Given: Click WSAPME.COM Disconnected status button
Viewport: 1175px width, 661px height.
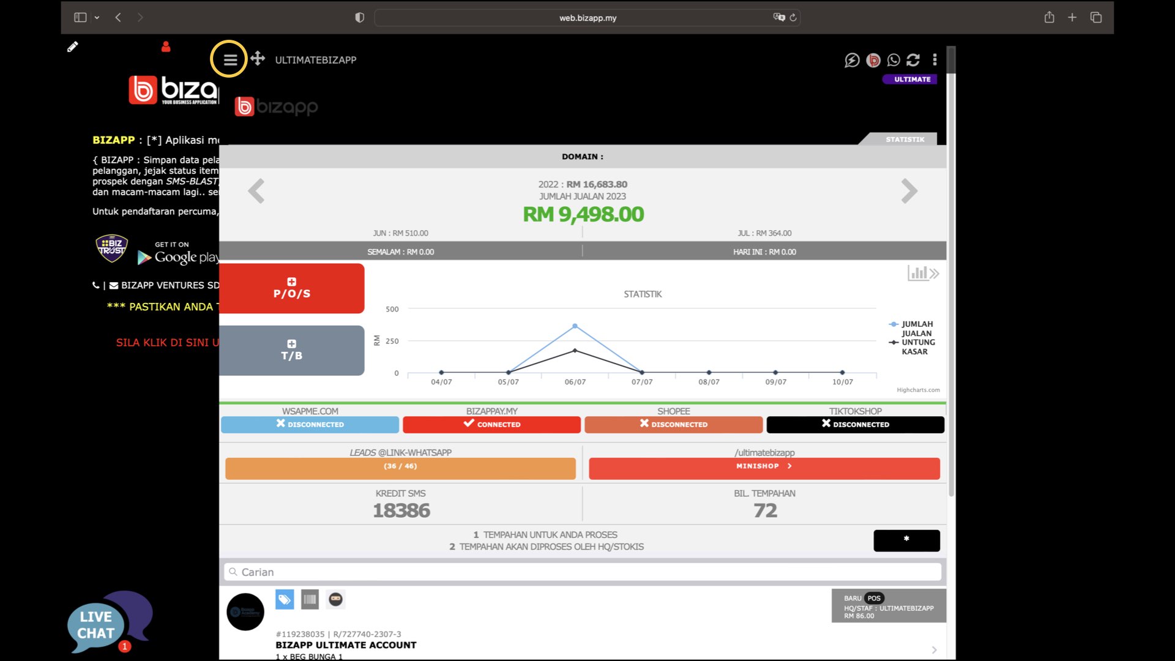Looking at the screenshot, I should 310,424.
